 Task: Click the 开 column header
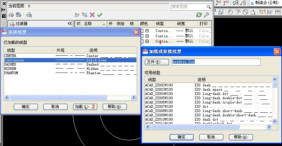point(111,24)
